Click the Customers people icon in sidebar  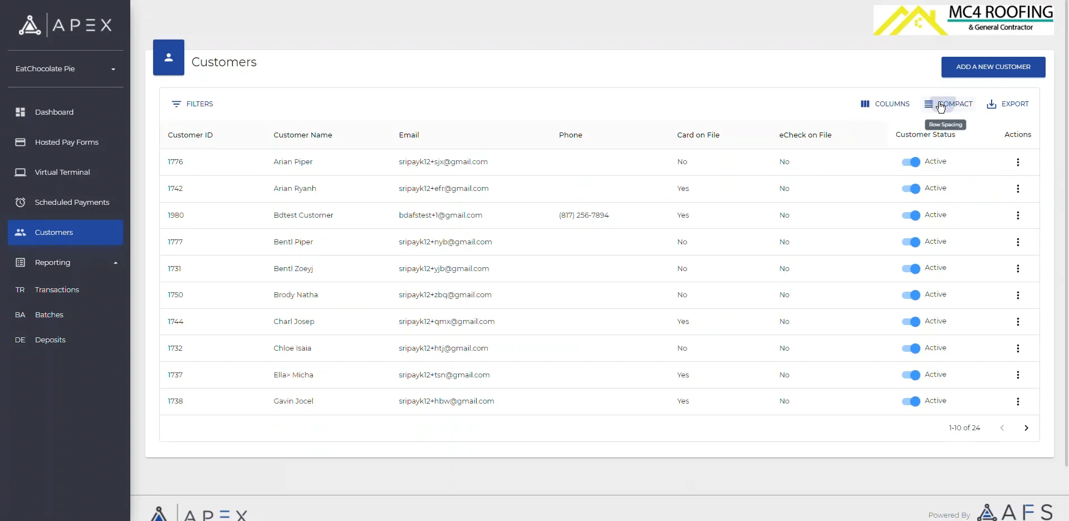[20, 232]
